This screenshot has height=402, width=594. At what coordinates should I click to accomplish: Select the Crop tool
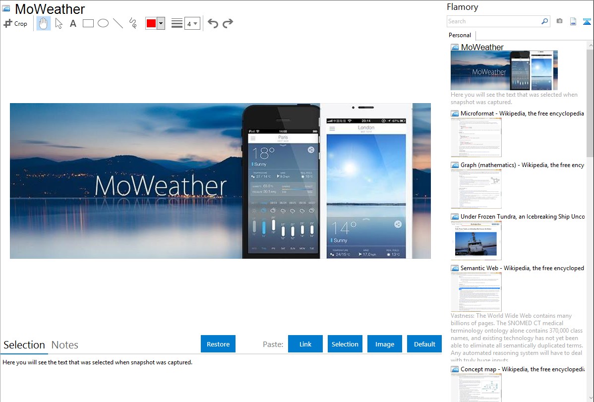pos(15,23)
